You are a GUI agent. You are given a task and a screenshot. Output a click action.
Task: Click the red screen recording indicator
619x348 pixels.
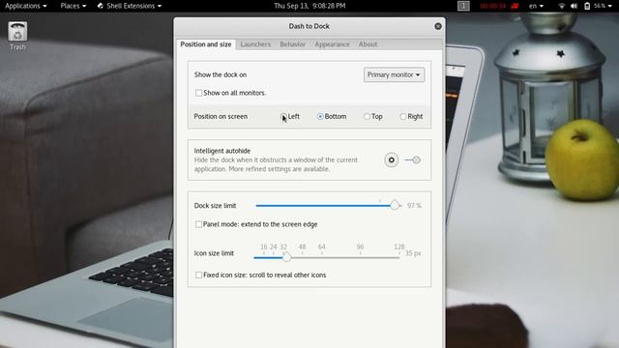click(515, 6)
